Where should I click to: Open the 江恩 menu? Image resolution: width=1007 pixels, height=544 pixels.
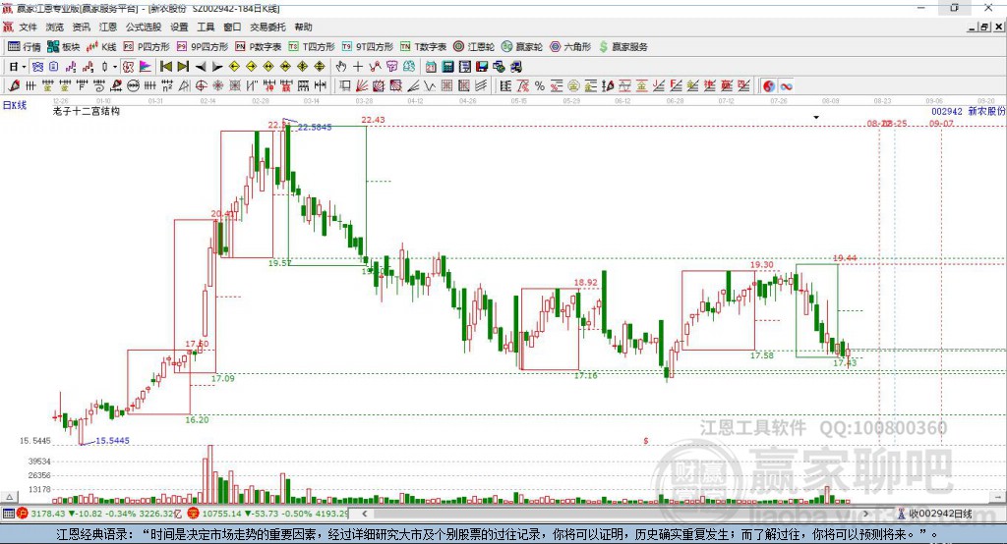[x=108, y=27]
